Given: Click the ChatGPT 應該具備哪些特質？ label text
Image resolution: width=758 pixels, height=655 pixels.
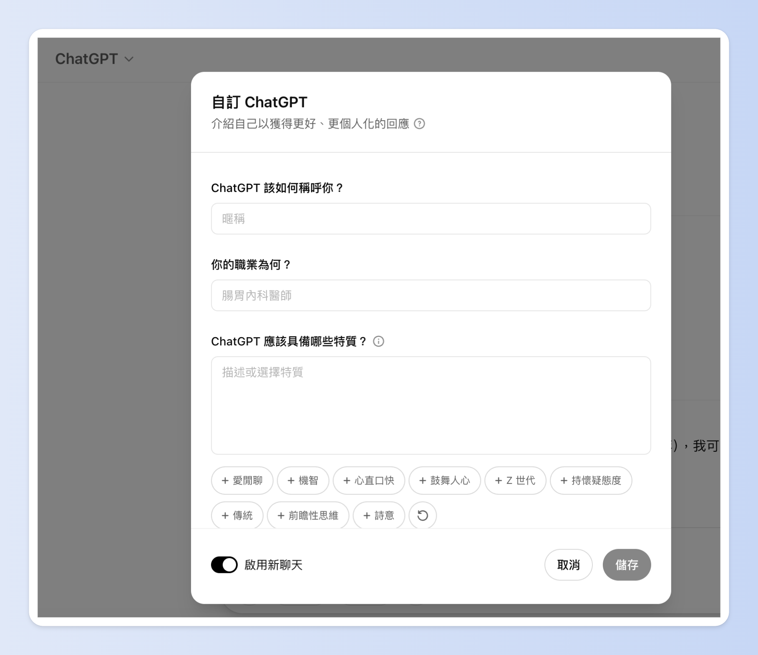Looking at the screenshot, I should [x=289, y=342].
